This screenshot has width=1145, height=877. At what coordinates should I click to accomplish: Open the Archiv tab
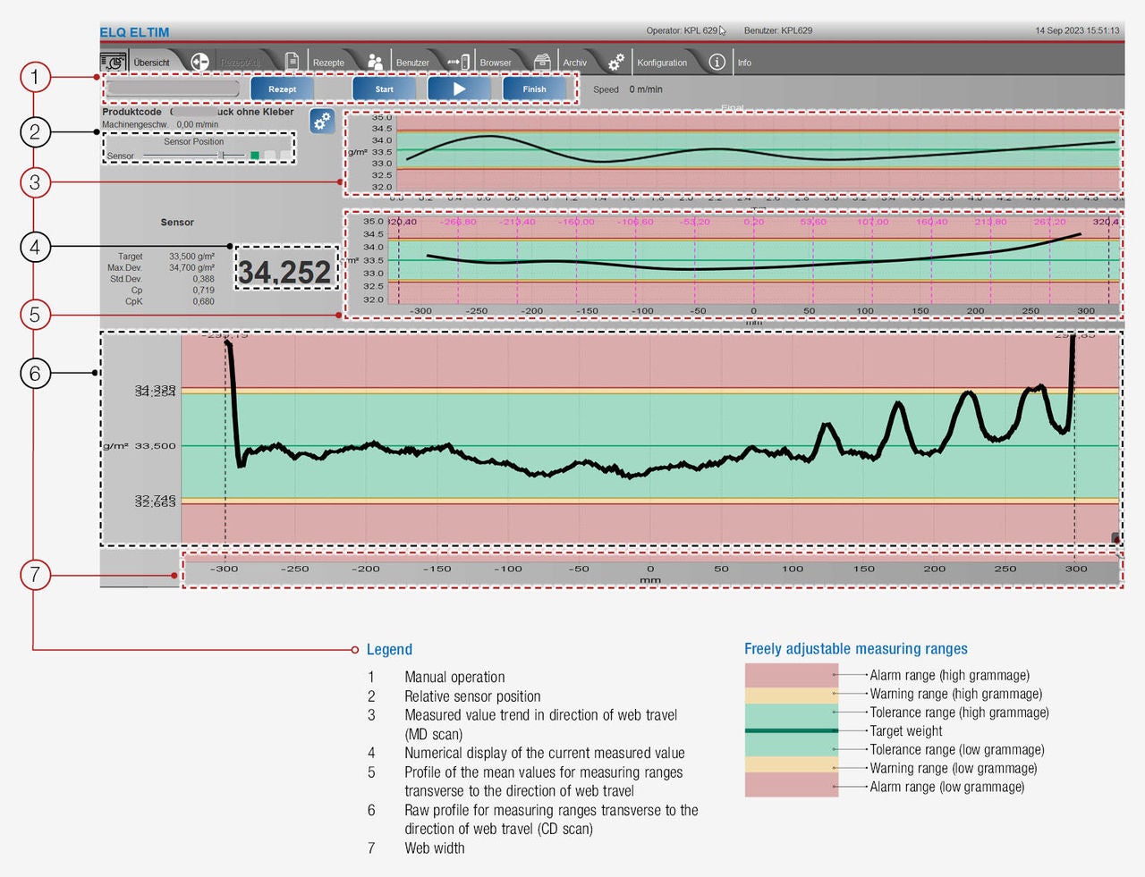(x=574, y=63)
